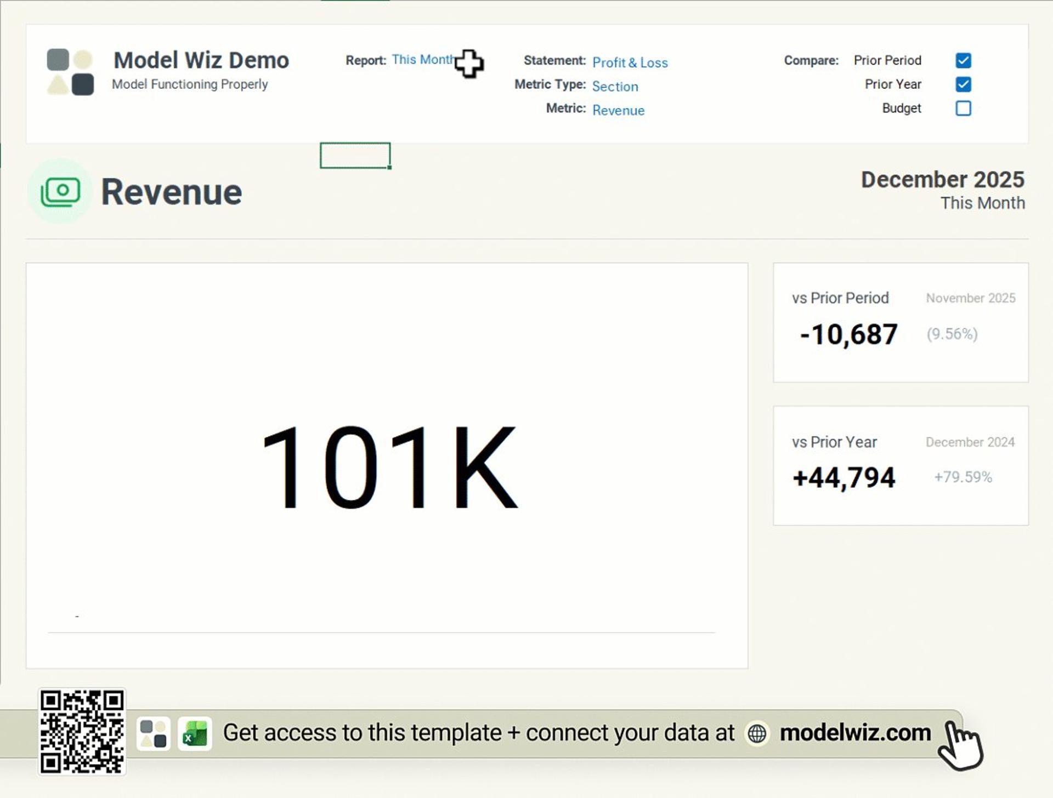Click the globe icon beside modelwiz.com
The width and height of the screenshot is (1053, 798).
coord(757,733)
